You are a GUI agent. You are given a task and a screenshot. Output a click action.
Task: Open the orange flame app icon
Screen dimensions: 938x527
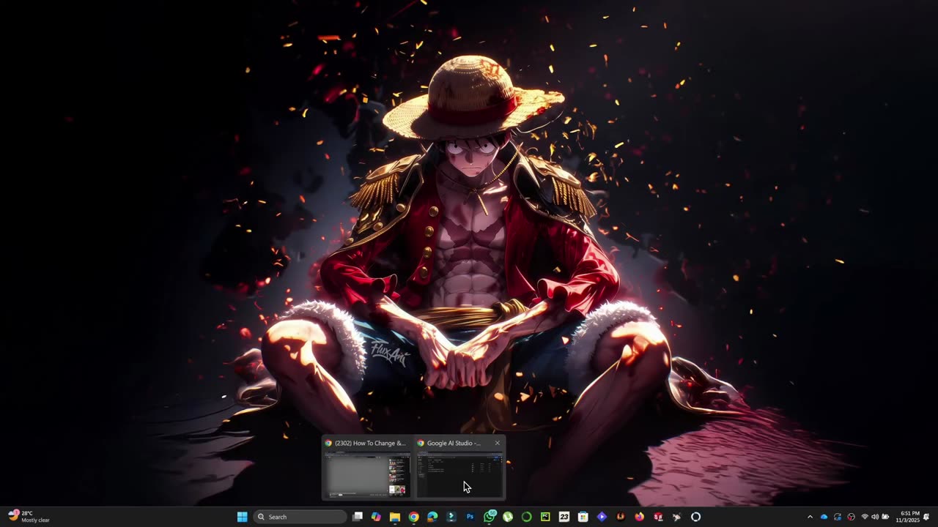coord(621,517)
